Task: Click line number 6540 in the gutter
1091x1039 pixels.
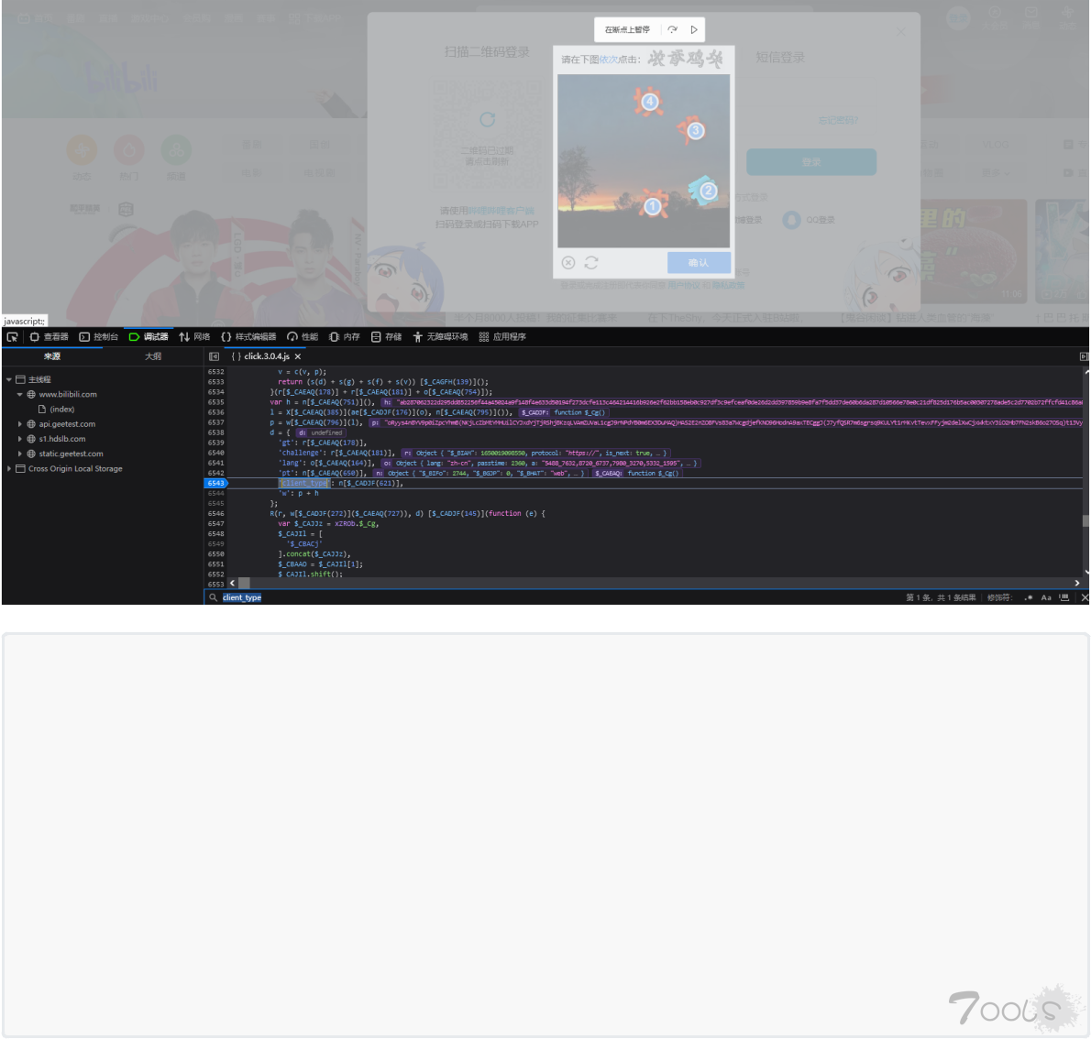Action: click(x=215, y=453)
